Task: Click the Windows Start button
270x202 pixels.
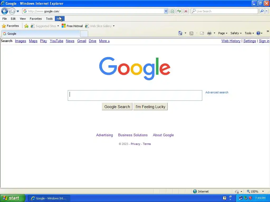Action: point(12,198)
